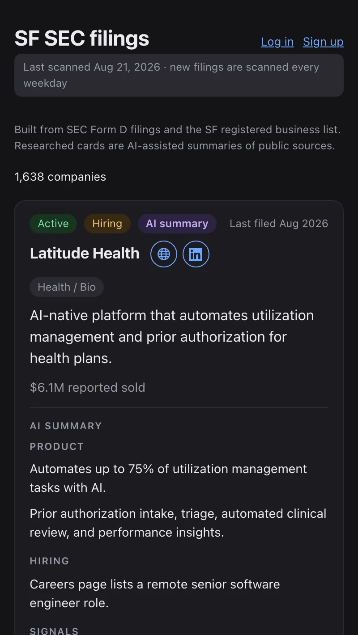Open Latitude Health's website via globe icon
The height and width of the screenshot is (635, 358).
point(164,254)
